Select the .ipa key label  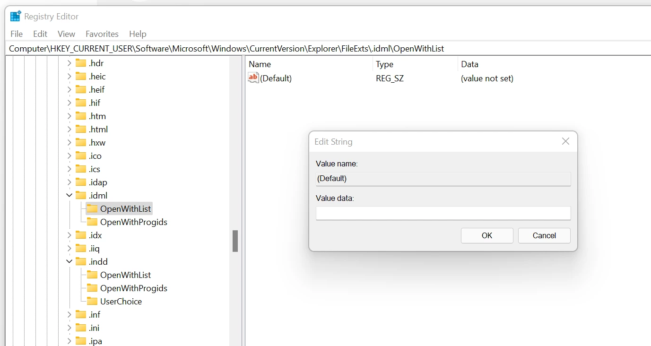pyautogui.click(x=95, y=341)
